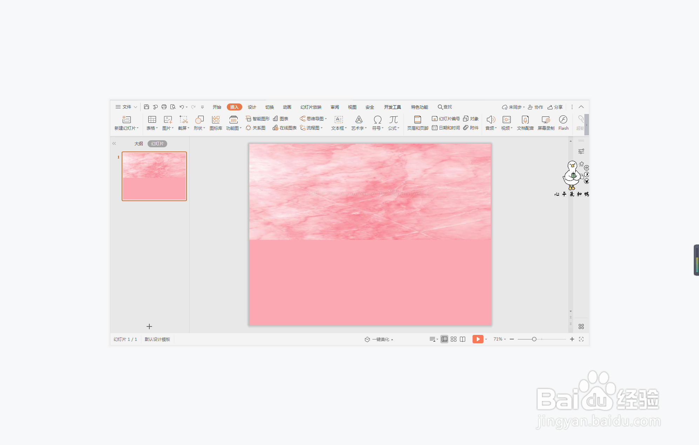Switch to Reading view book icon
The image size is (699, 445).
[x=463, y=339]
